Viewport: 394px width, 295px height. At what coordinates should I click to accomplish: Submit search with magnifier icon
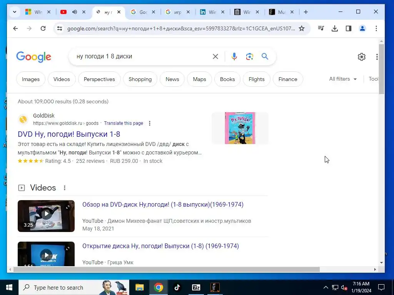click(x=265, y=56)
